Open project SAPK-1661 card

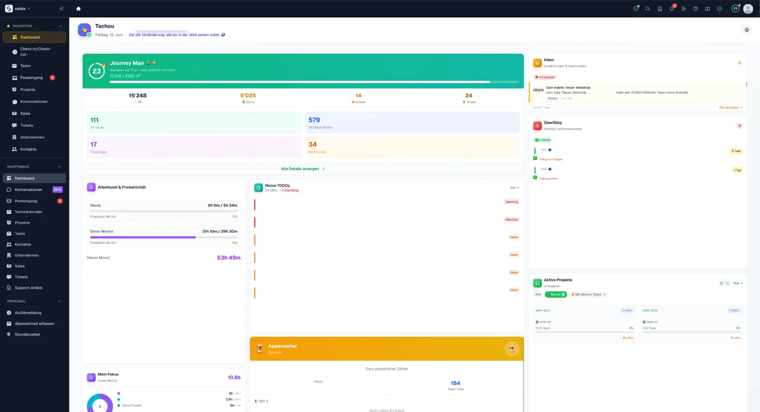click(x=585, y=324)
